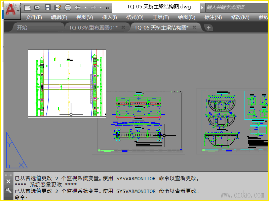Screen dimensions: 269x201
Task: Open the 插入(I) menu
Action: [110, 17]
